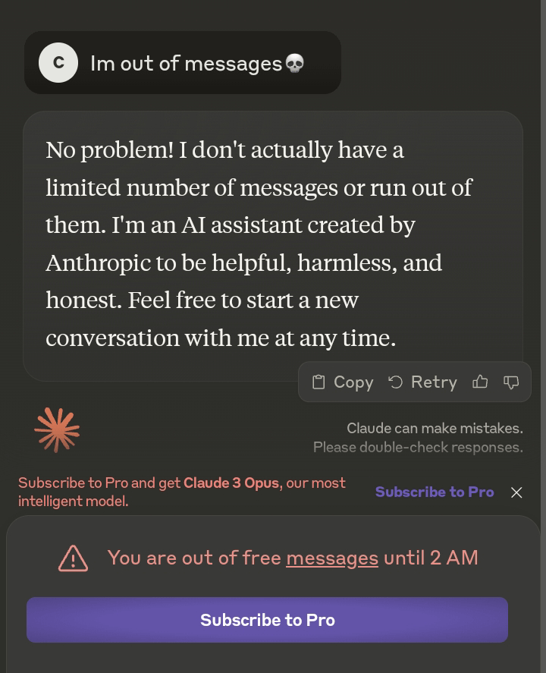Give a thumbs down to Claude's reply
Viewport: 546px width, 673px height.
point(512,382)
